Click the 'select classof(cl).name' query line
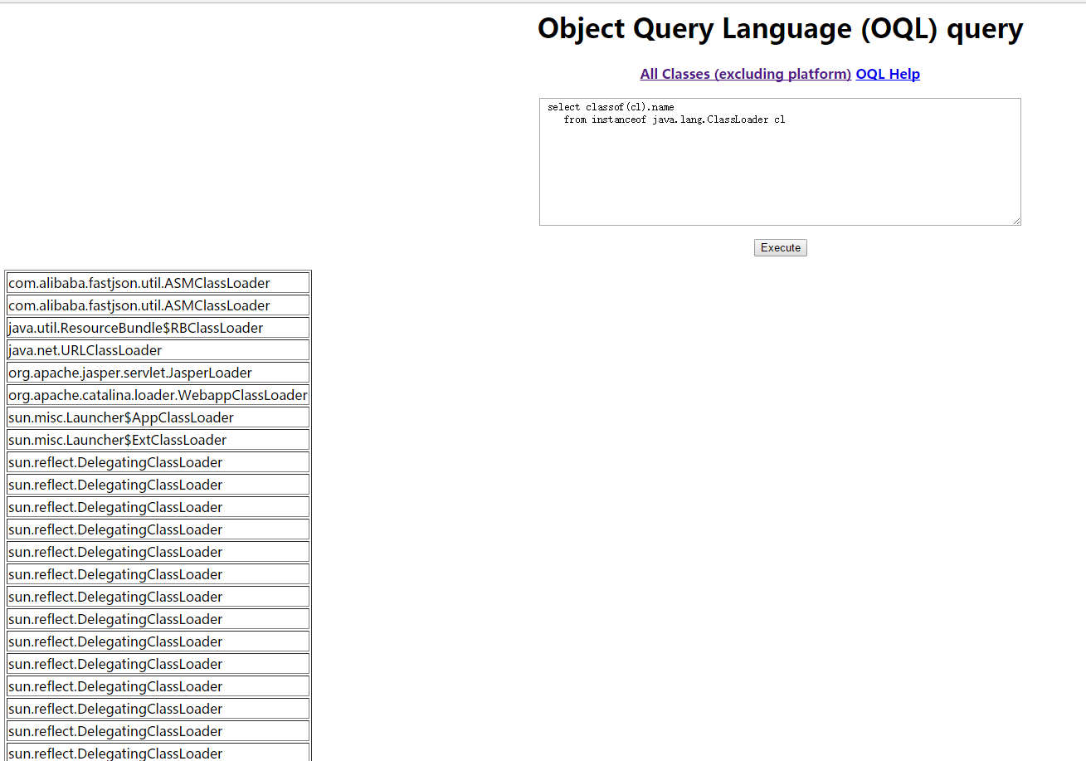 point(611,107)
